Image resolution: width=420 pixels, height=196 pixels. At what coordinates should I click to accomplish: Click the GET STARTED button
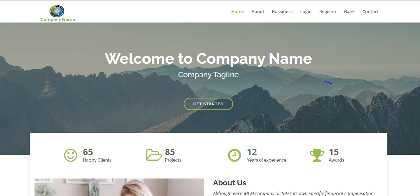coord(208,104)
